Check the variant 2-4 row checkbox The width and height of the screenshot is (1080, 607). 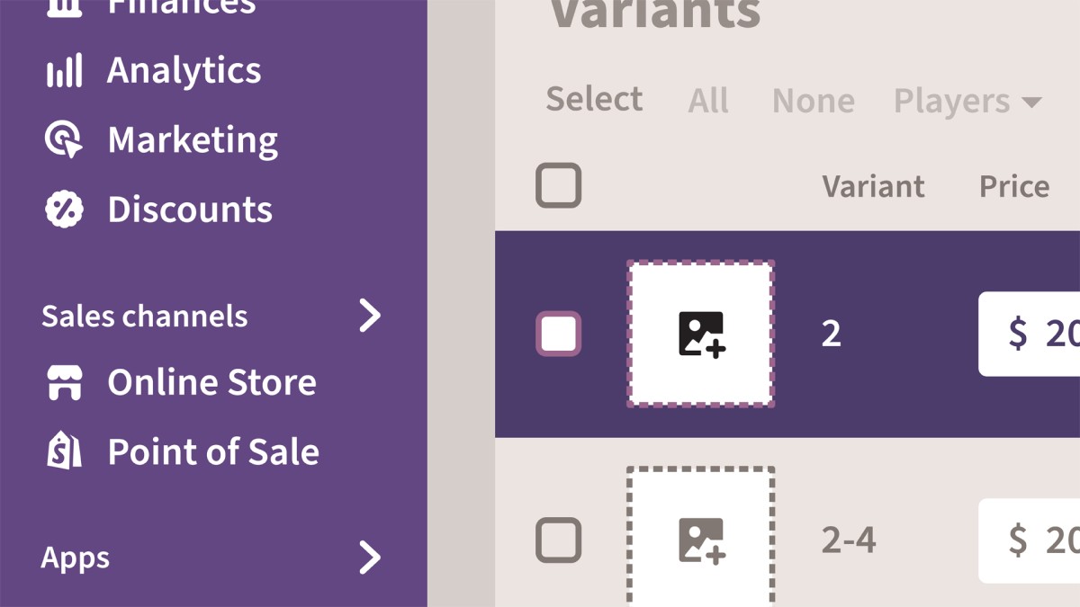(558, 540)
